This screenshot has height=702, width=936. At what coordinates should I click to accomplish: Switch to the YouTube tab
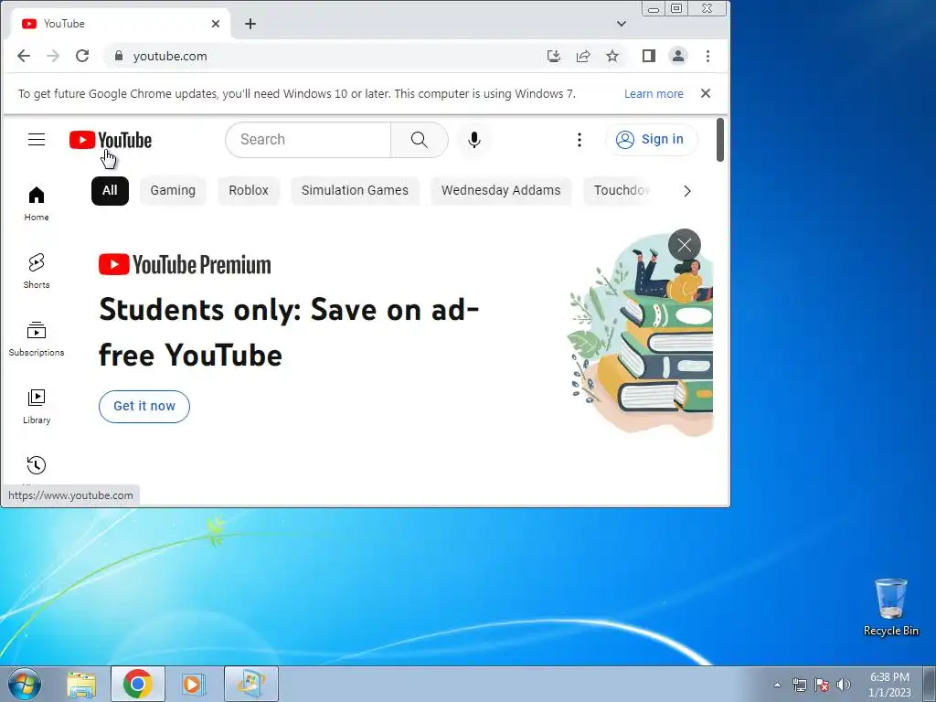[x=120, y=24]
